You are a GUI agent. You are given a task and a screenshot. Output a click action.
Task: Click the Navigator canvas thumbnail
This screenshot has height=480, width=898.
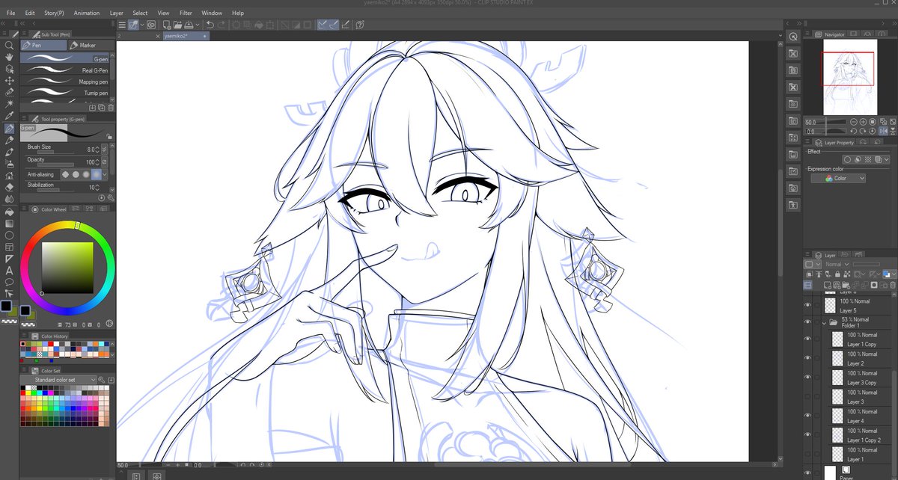(x=849, y=77)
